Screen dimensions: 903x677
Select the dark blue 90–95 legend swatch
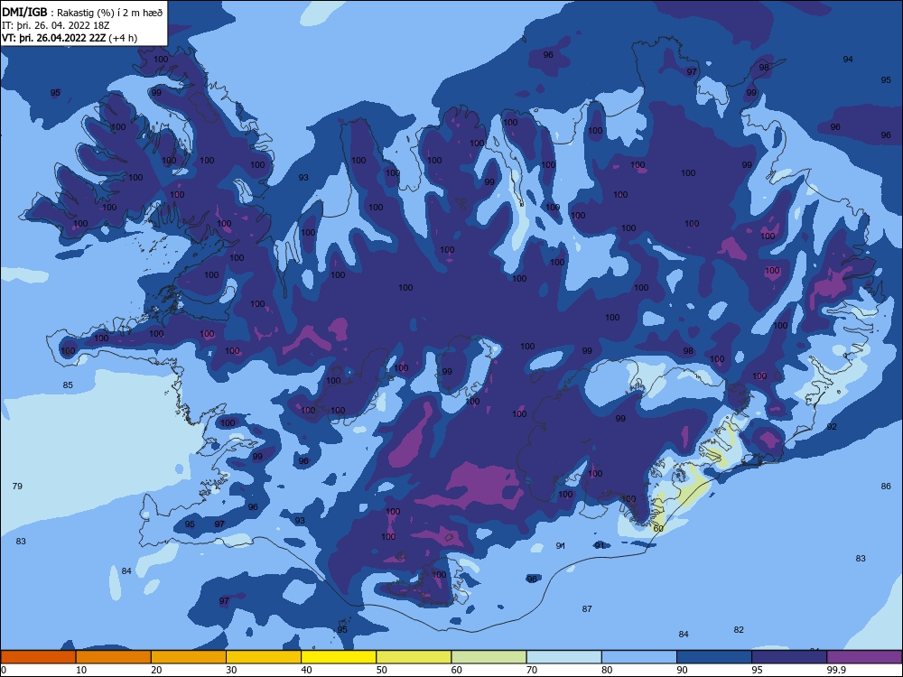point(714,657)
